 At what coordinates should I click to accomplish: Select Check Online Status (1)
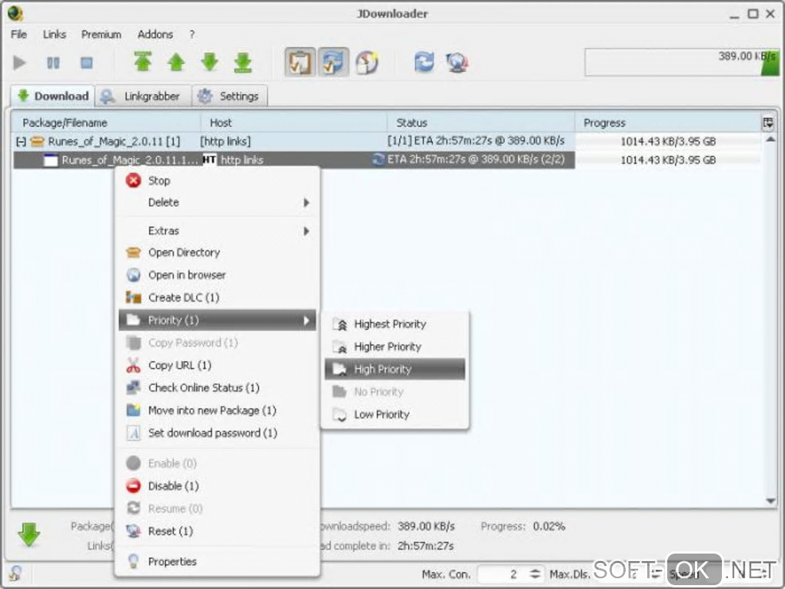[217, 387]
